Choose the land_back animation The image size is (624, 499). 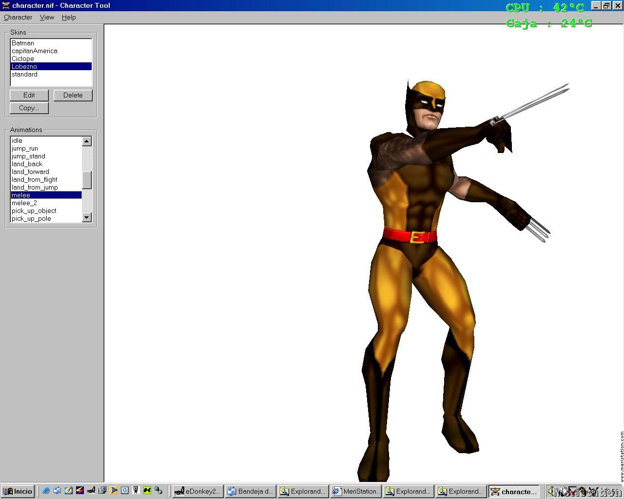[46, 164]
